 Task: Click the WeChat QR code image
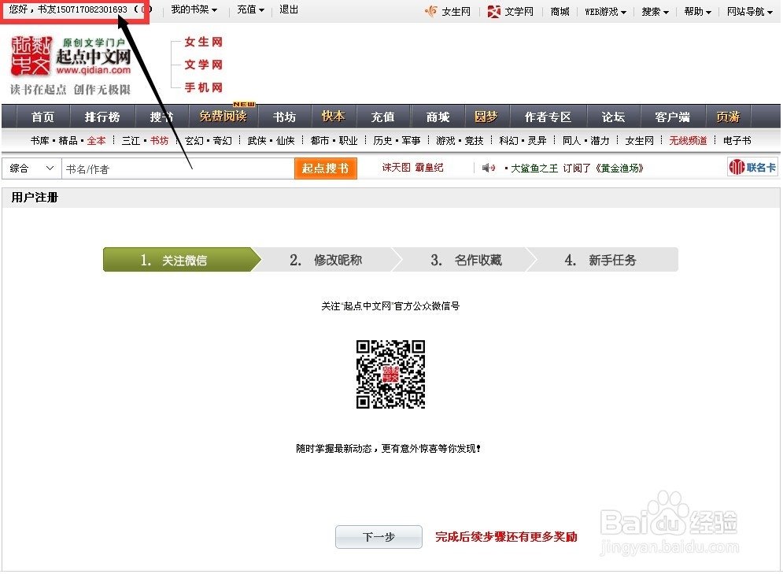coord(390,374)
